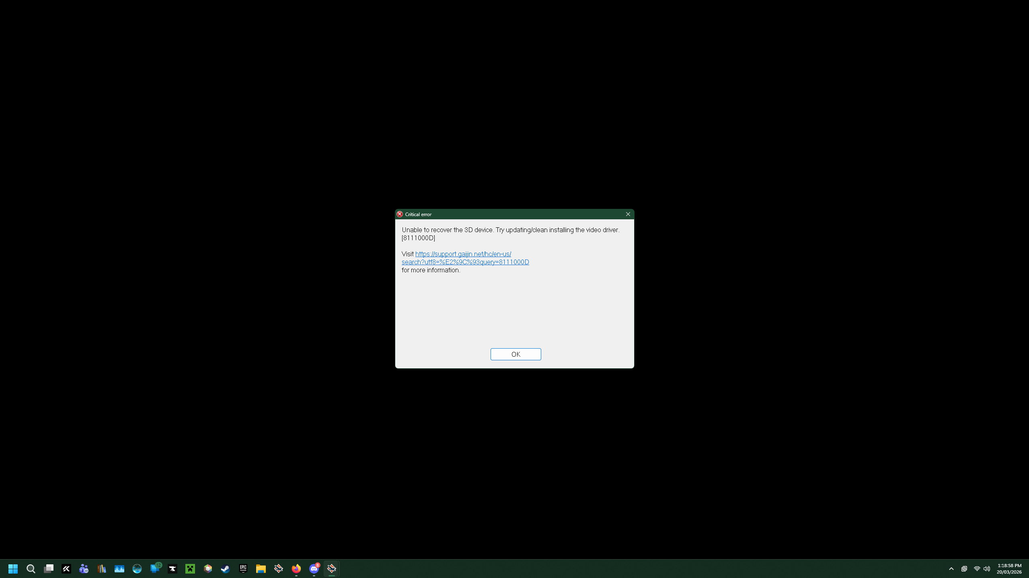Open CurseForge anvil icon
The width and height of the screenshot is (1029, 578).
(173, 568)
